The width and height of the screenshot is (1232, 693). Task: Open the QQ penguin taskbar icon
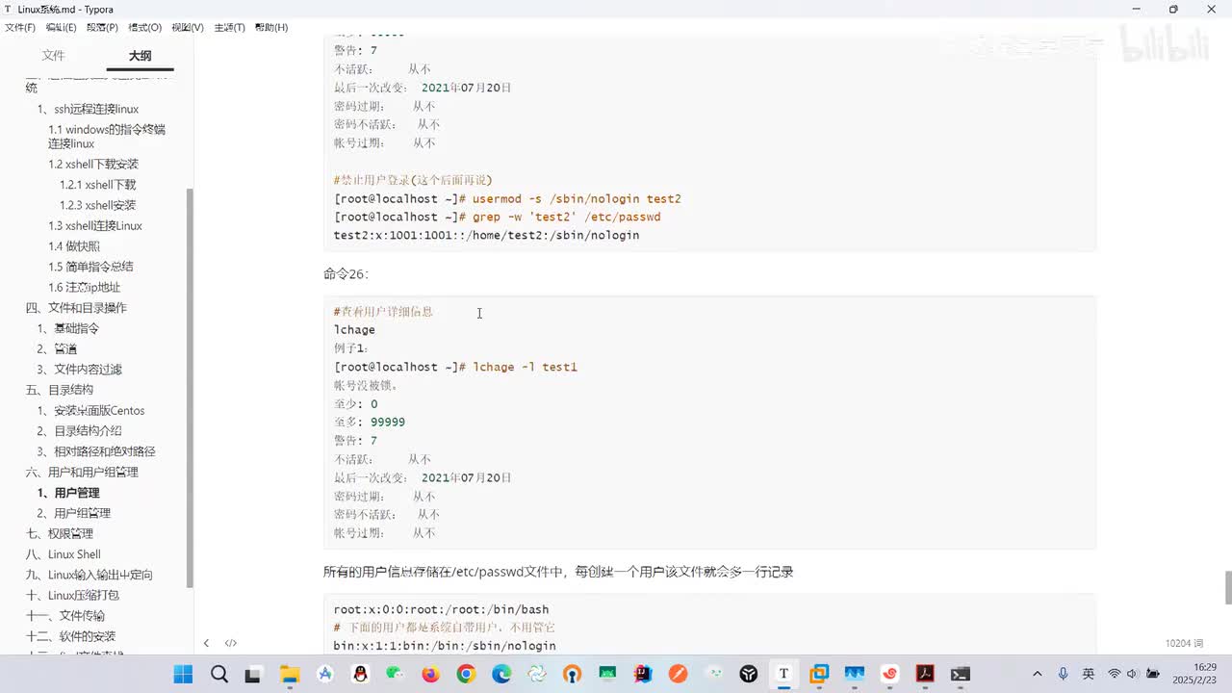(360, 674)
